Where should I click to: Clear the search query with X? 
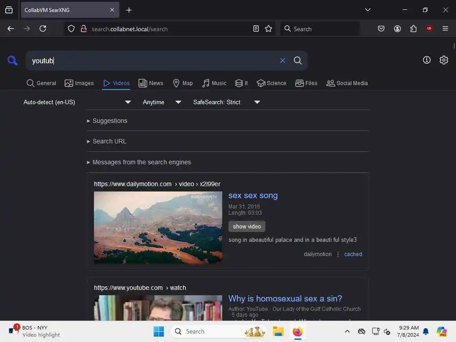pos(282,61)
